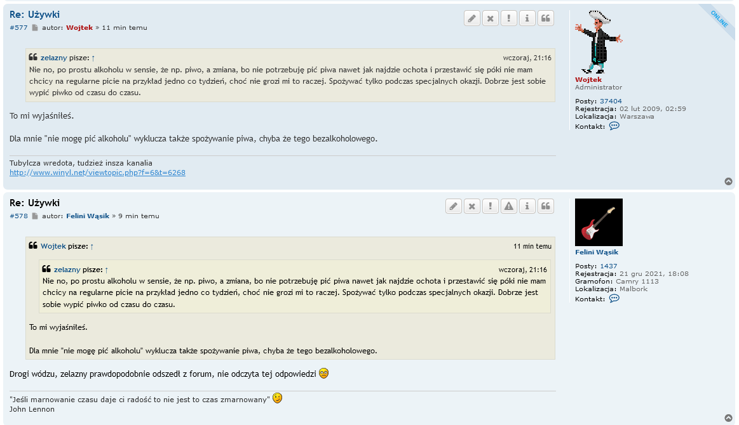Delete Wojtek's post #577 with the X icon
The height and width of the screenshot is (425, 739).
click(490, 18)
